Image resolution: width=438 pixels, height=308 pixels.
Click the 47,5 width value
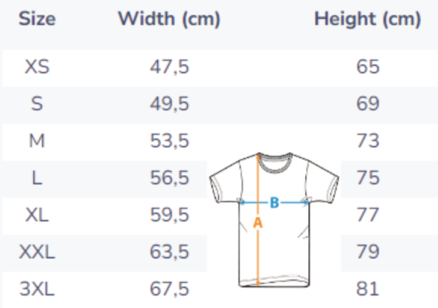(x=169, y=67)
